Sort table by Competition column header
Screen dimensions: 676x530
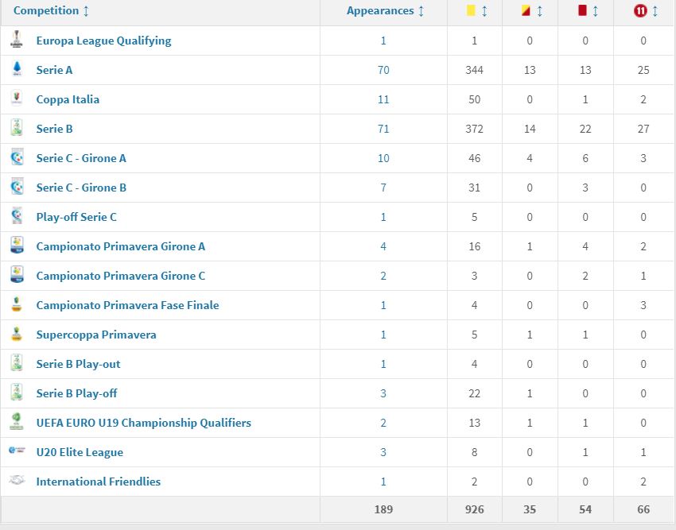[x=52, y=11]
